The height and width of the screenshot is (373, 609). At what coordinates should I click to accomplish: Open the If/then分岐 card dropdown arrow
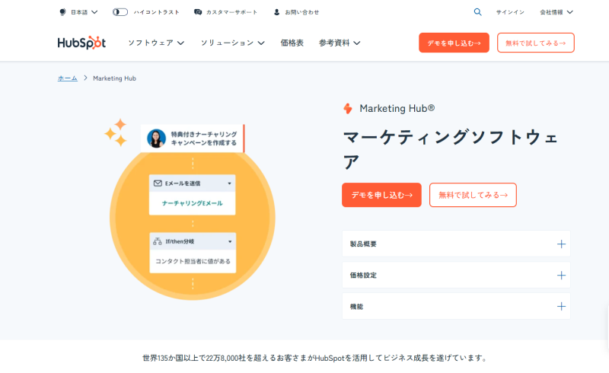coord(230,241)
